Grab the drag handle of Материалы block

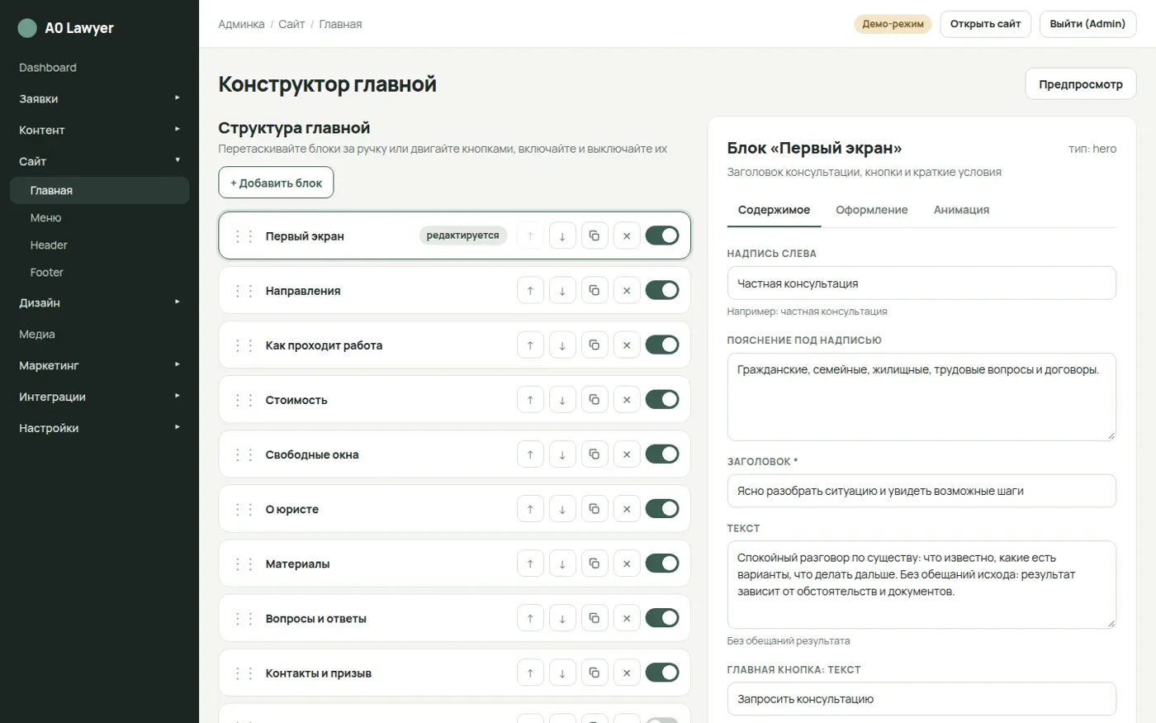coord(244,564)
